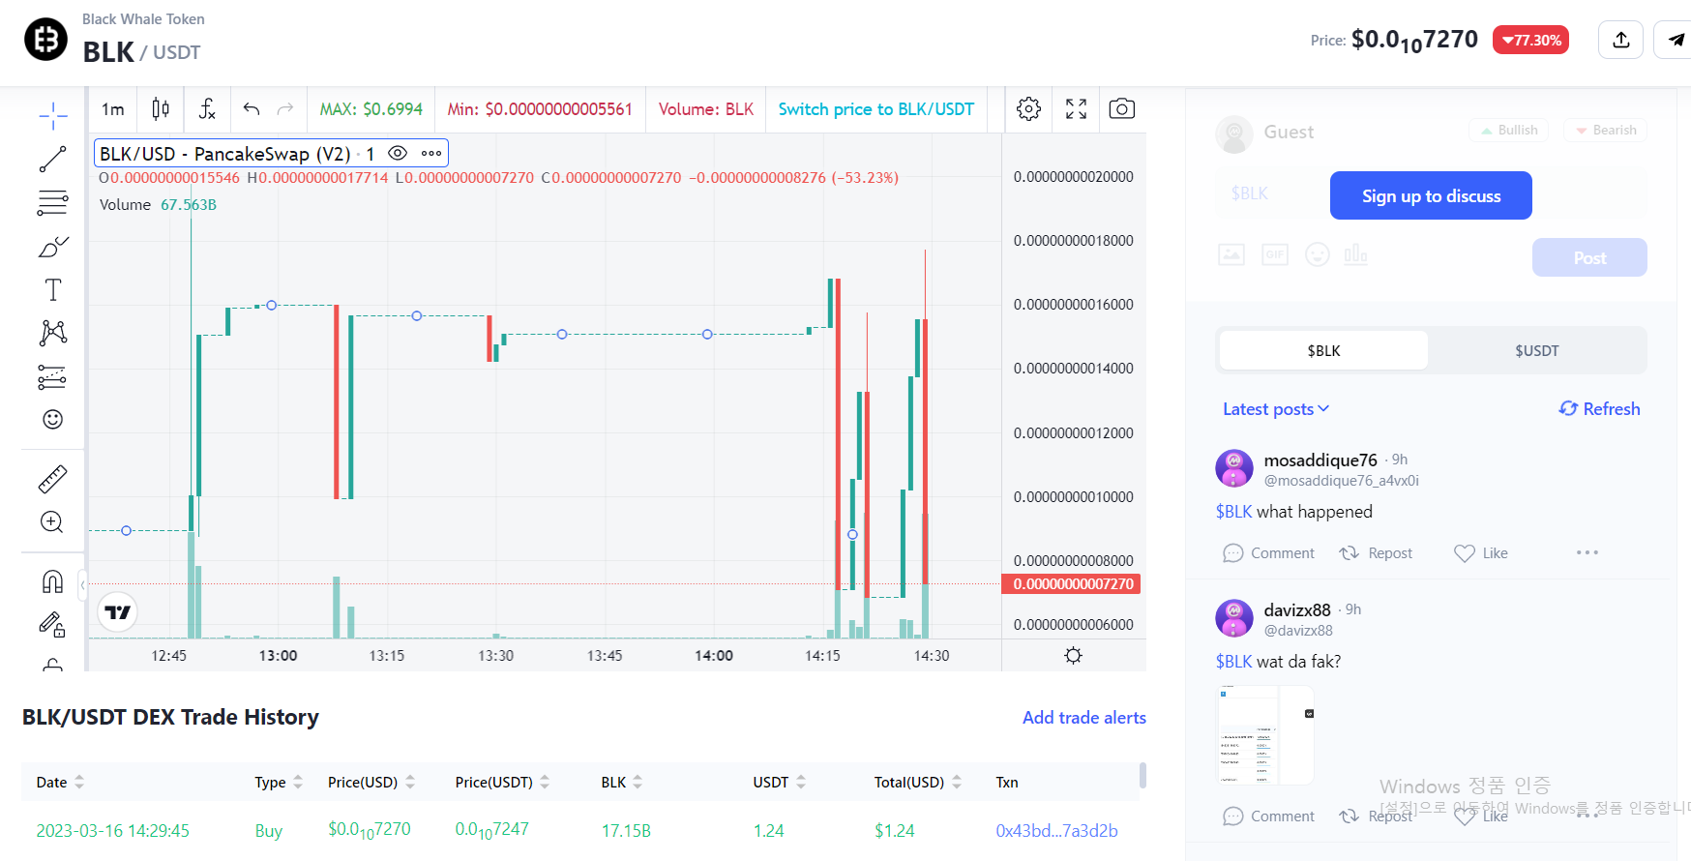The height and width of the screenshot is (861, 1691).
Task: Open the indicators fx menu
Action: click(x=207, y=109)
